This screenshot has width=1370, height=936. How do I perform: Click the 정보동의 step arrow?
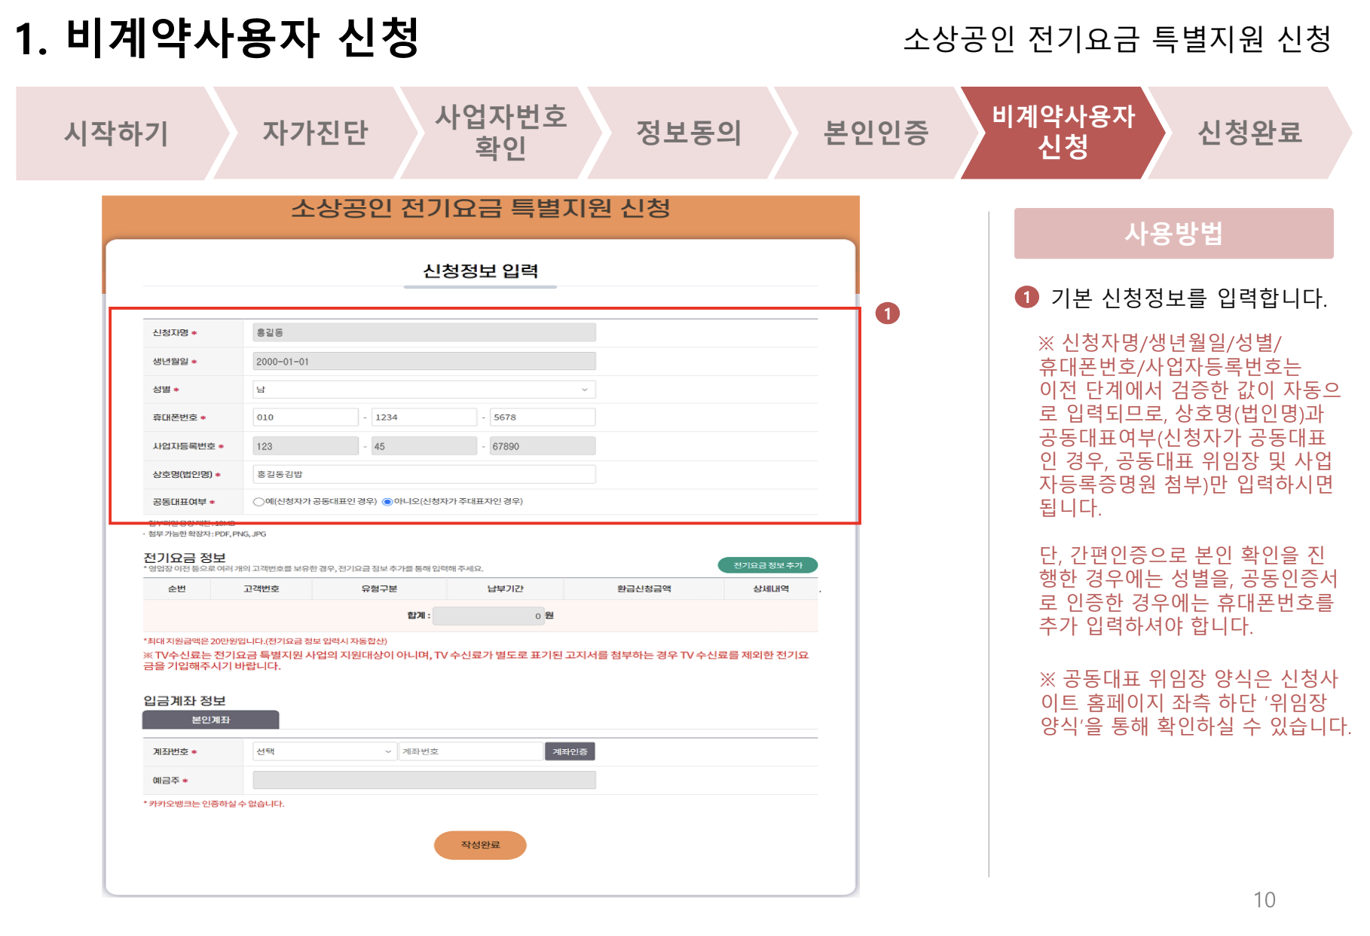click(690, 133)
